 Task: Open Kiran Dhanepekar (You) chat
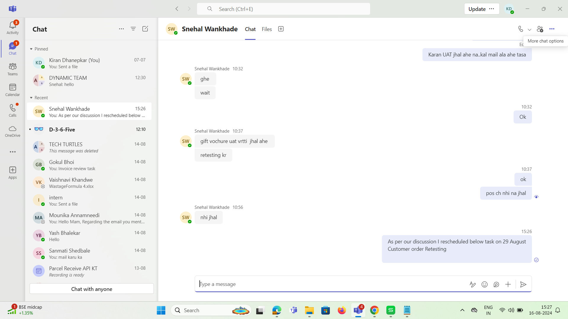coord(89,63)
